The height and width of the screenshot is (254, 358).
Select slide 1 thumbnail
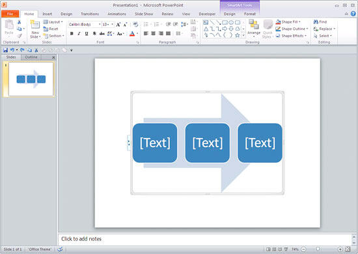click(31, 79)
